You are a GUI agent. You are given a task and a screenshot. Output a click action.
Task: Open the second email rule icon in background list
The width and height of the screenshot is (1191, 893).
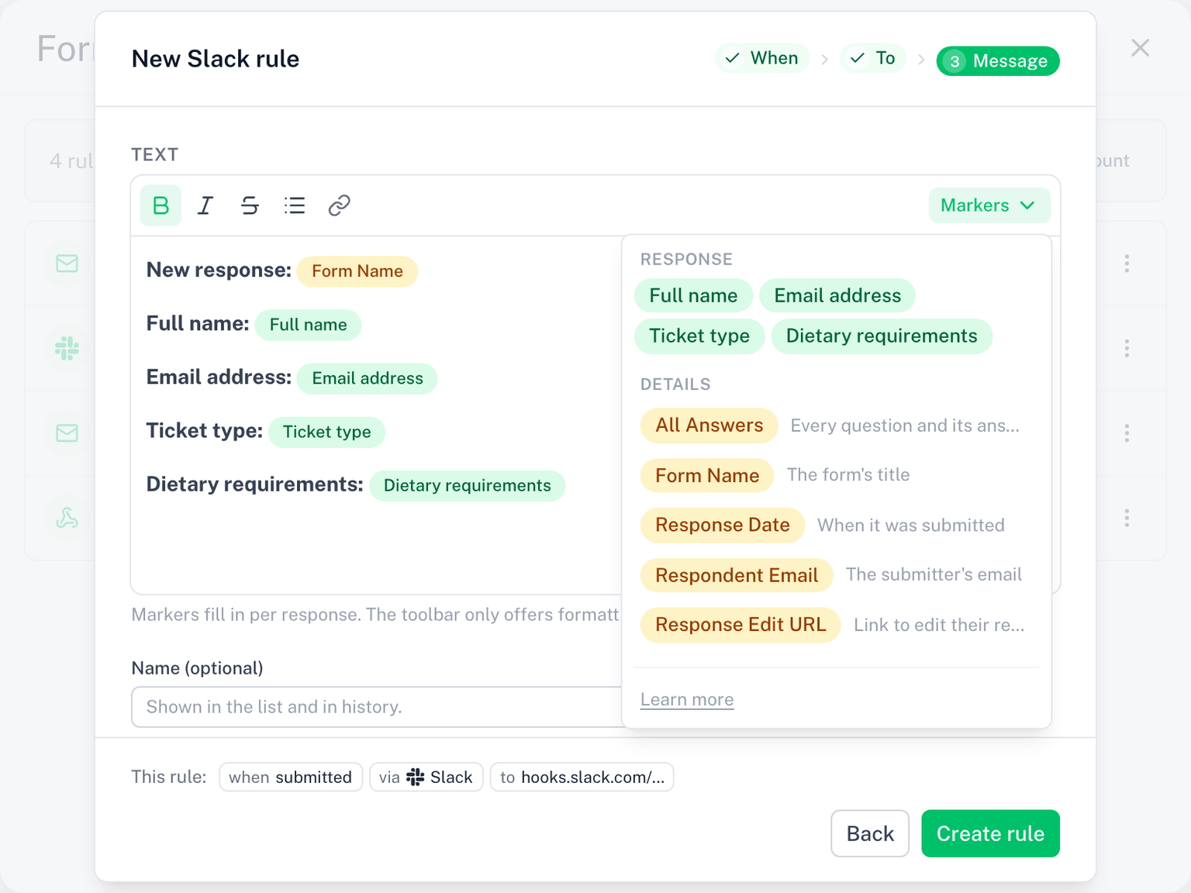[67, 433]
